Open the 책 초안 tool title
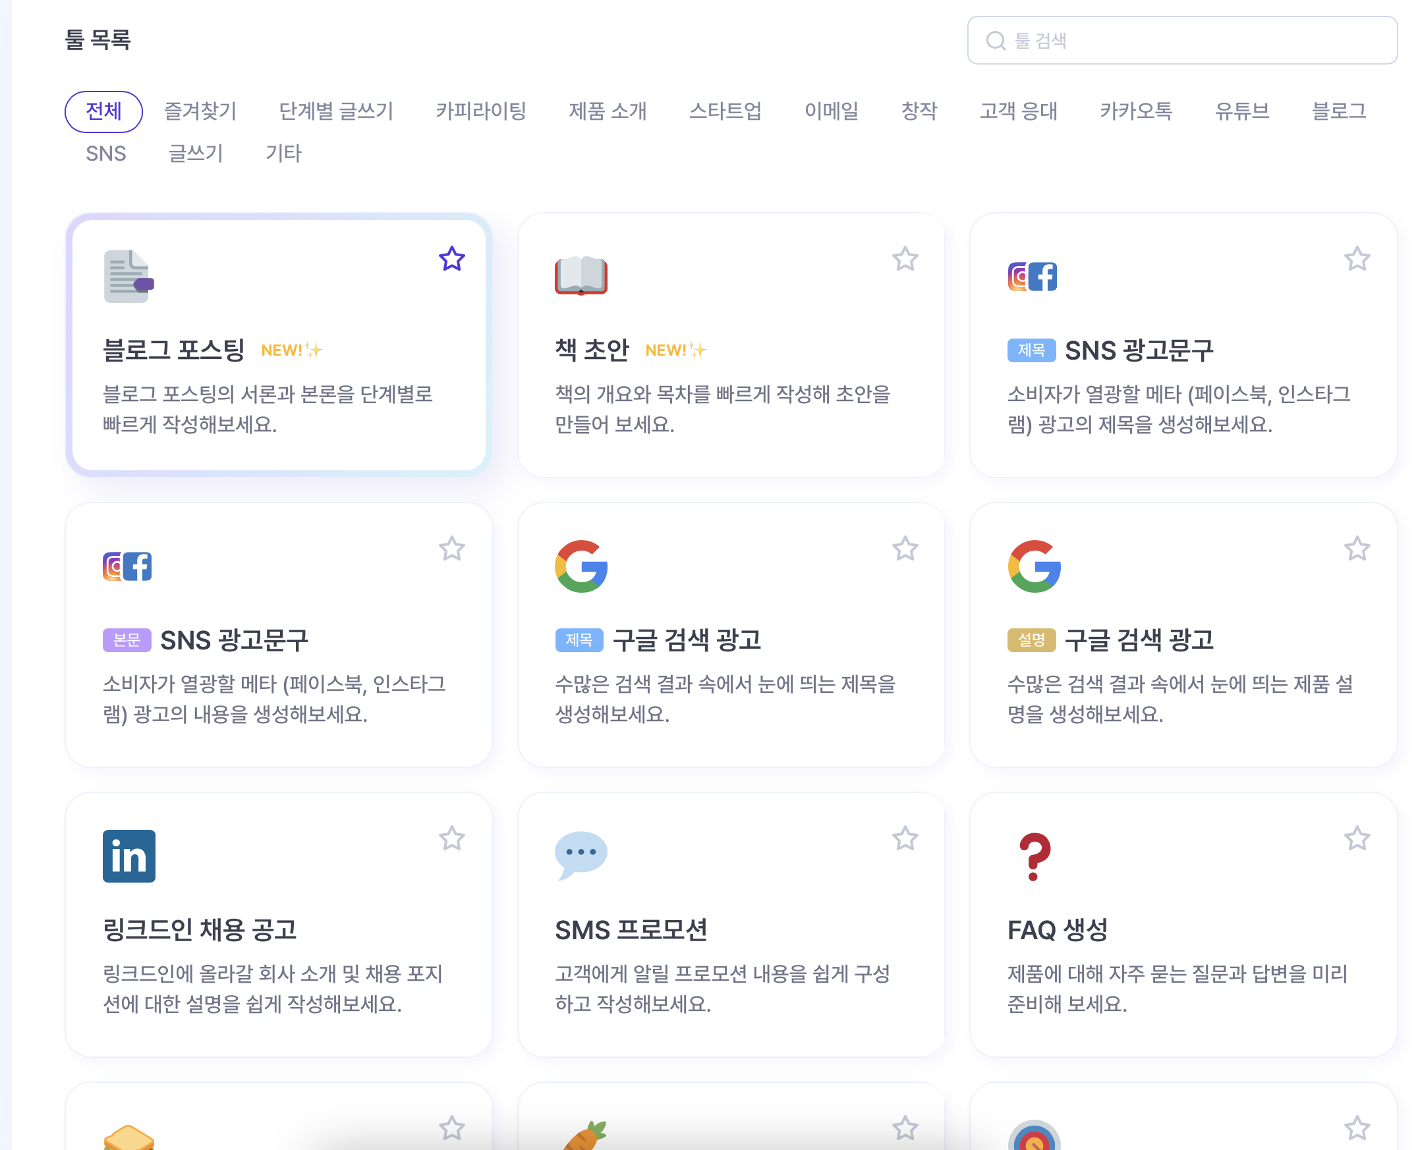1418x1150 pixels. click(x=591, y=350)
